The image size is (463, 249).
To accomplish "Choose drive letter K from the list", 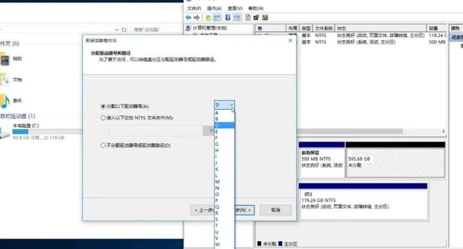I will tap(224, 169).
